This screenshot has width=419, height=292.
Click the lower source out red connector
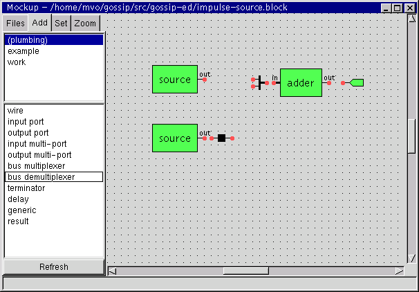(x=205, y=138)
